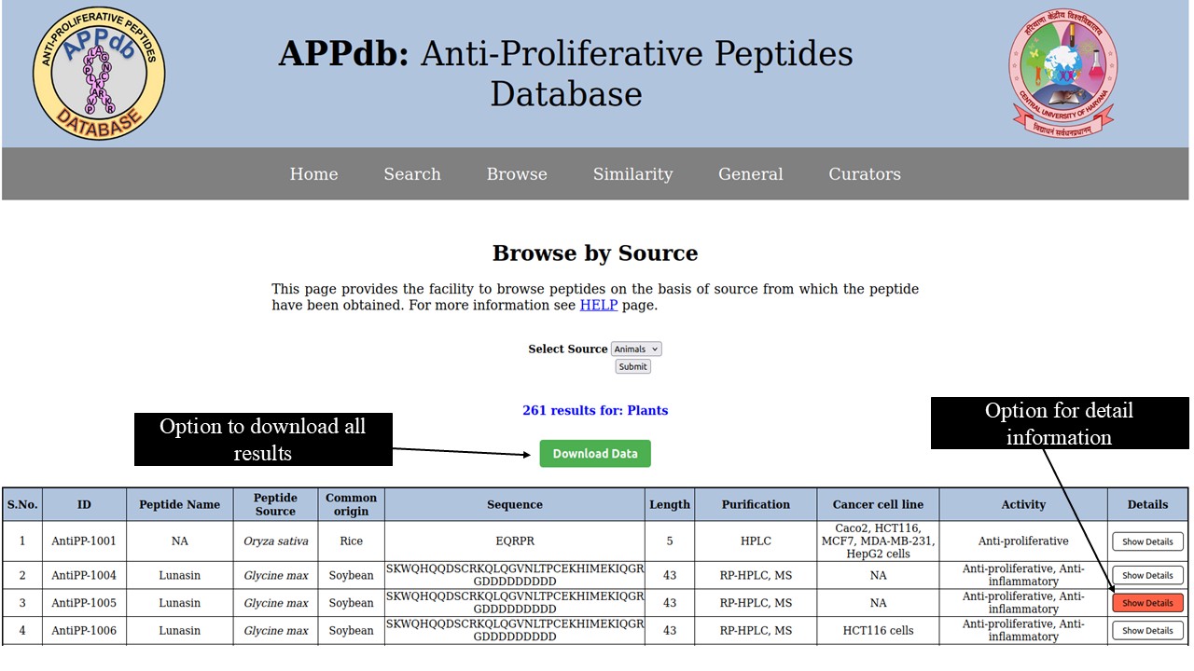1194x671 pixels.
Task: Click red Show Details for AntiPP-1005
Action: click(1147, 603)
